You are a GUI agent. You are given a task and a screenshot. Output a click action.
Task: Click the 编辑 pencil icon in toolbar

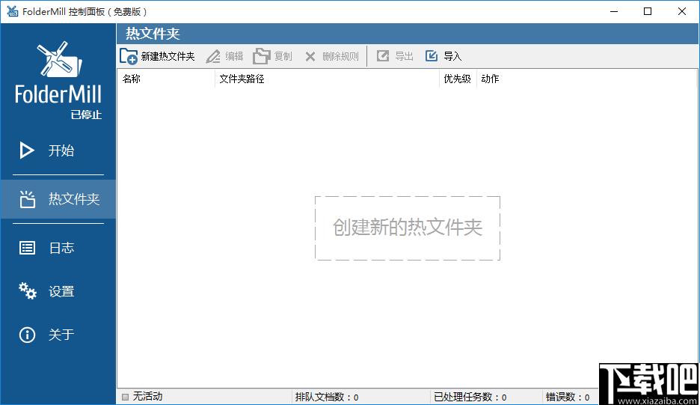[213, 56]
